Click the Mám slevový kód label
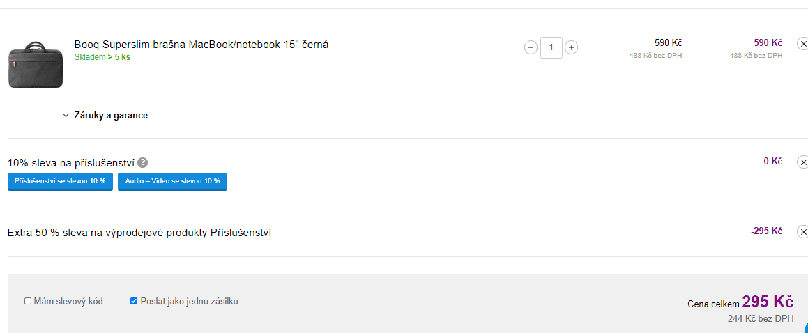This screenshot has height=333, width=808. click(x=68, y=302)
